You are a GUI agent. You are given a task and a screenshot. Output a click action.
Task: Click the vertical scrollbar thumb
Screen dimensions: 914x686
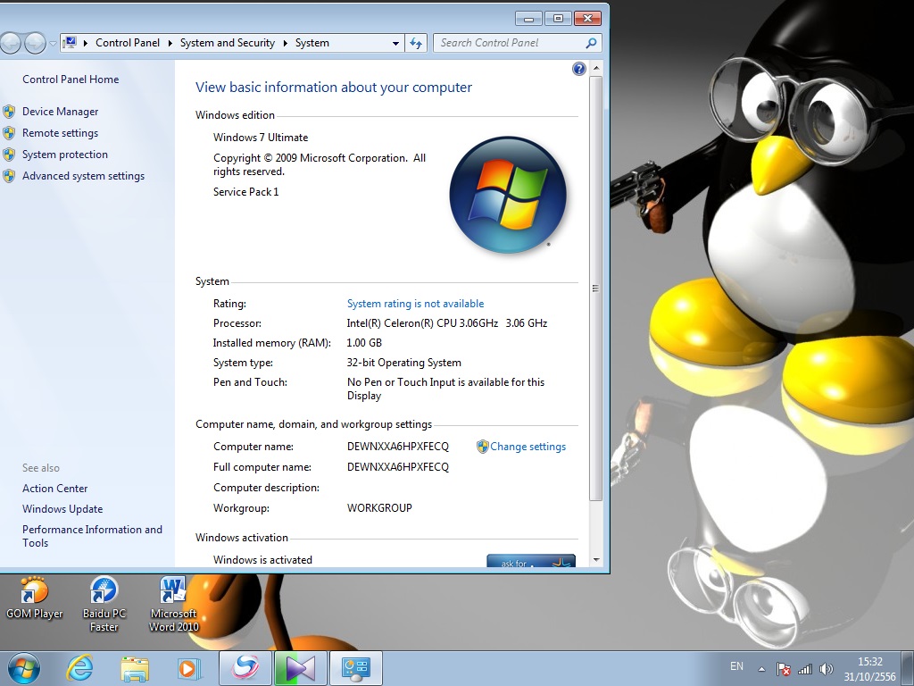click(x=595, y=289)
